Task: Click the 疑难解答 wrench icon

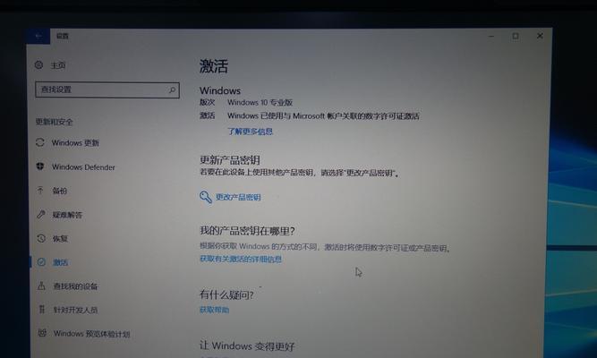Action: click(41, 214)
